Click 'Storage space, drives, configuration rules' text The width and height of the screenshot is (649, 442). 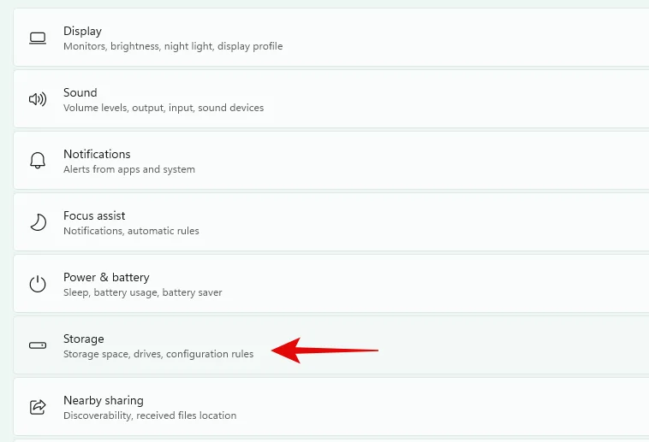pyautogui.click(x=158, y=354)
